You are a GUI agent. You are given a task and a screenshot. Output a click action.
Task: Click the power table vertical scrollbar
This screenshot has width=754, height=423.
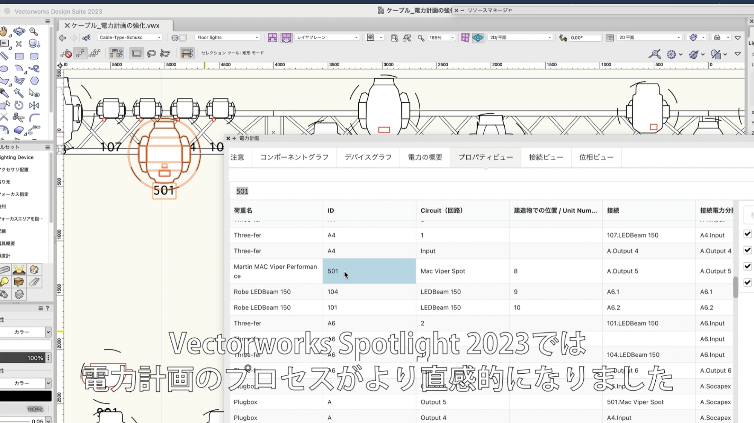(x=736, y=287)
